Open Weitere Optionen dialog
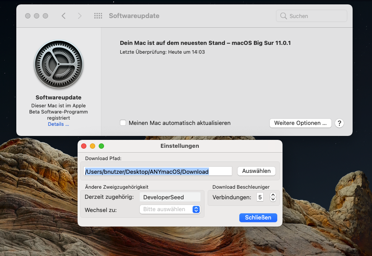Viewport: 372px width, 256px height. point(300,123)
